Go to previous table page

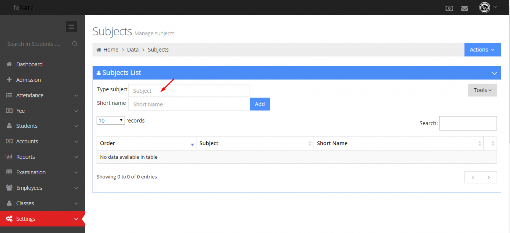click(x=473, y=177)
